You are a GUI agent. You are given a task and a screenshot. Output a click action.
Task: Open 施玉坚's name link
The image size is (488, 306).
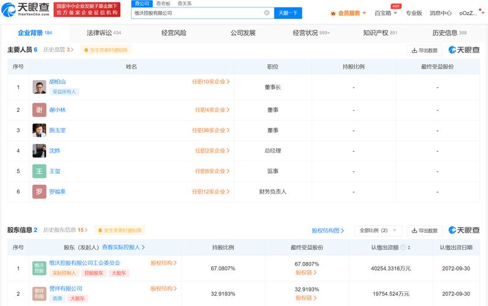pos(58,130)
